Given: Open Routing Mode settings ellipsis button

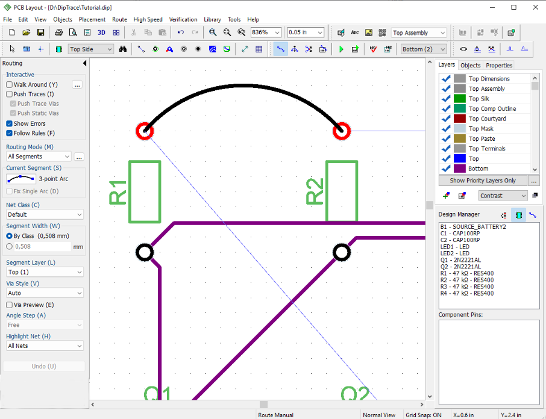Looking at the screenshot, I should tap(79, 157).
